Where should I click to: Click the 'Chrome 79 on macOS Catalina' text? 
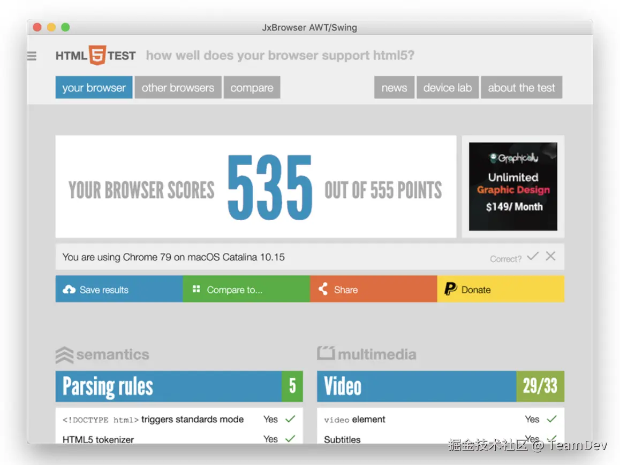click(173, 257)
